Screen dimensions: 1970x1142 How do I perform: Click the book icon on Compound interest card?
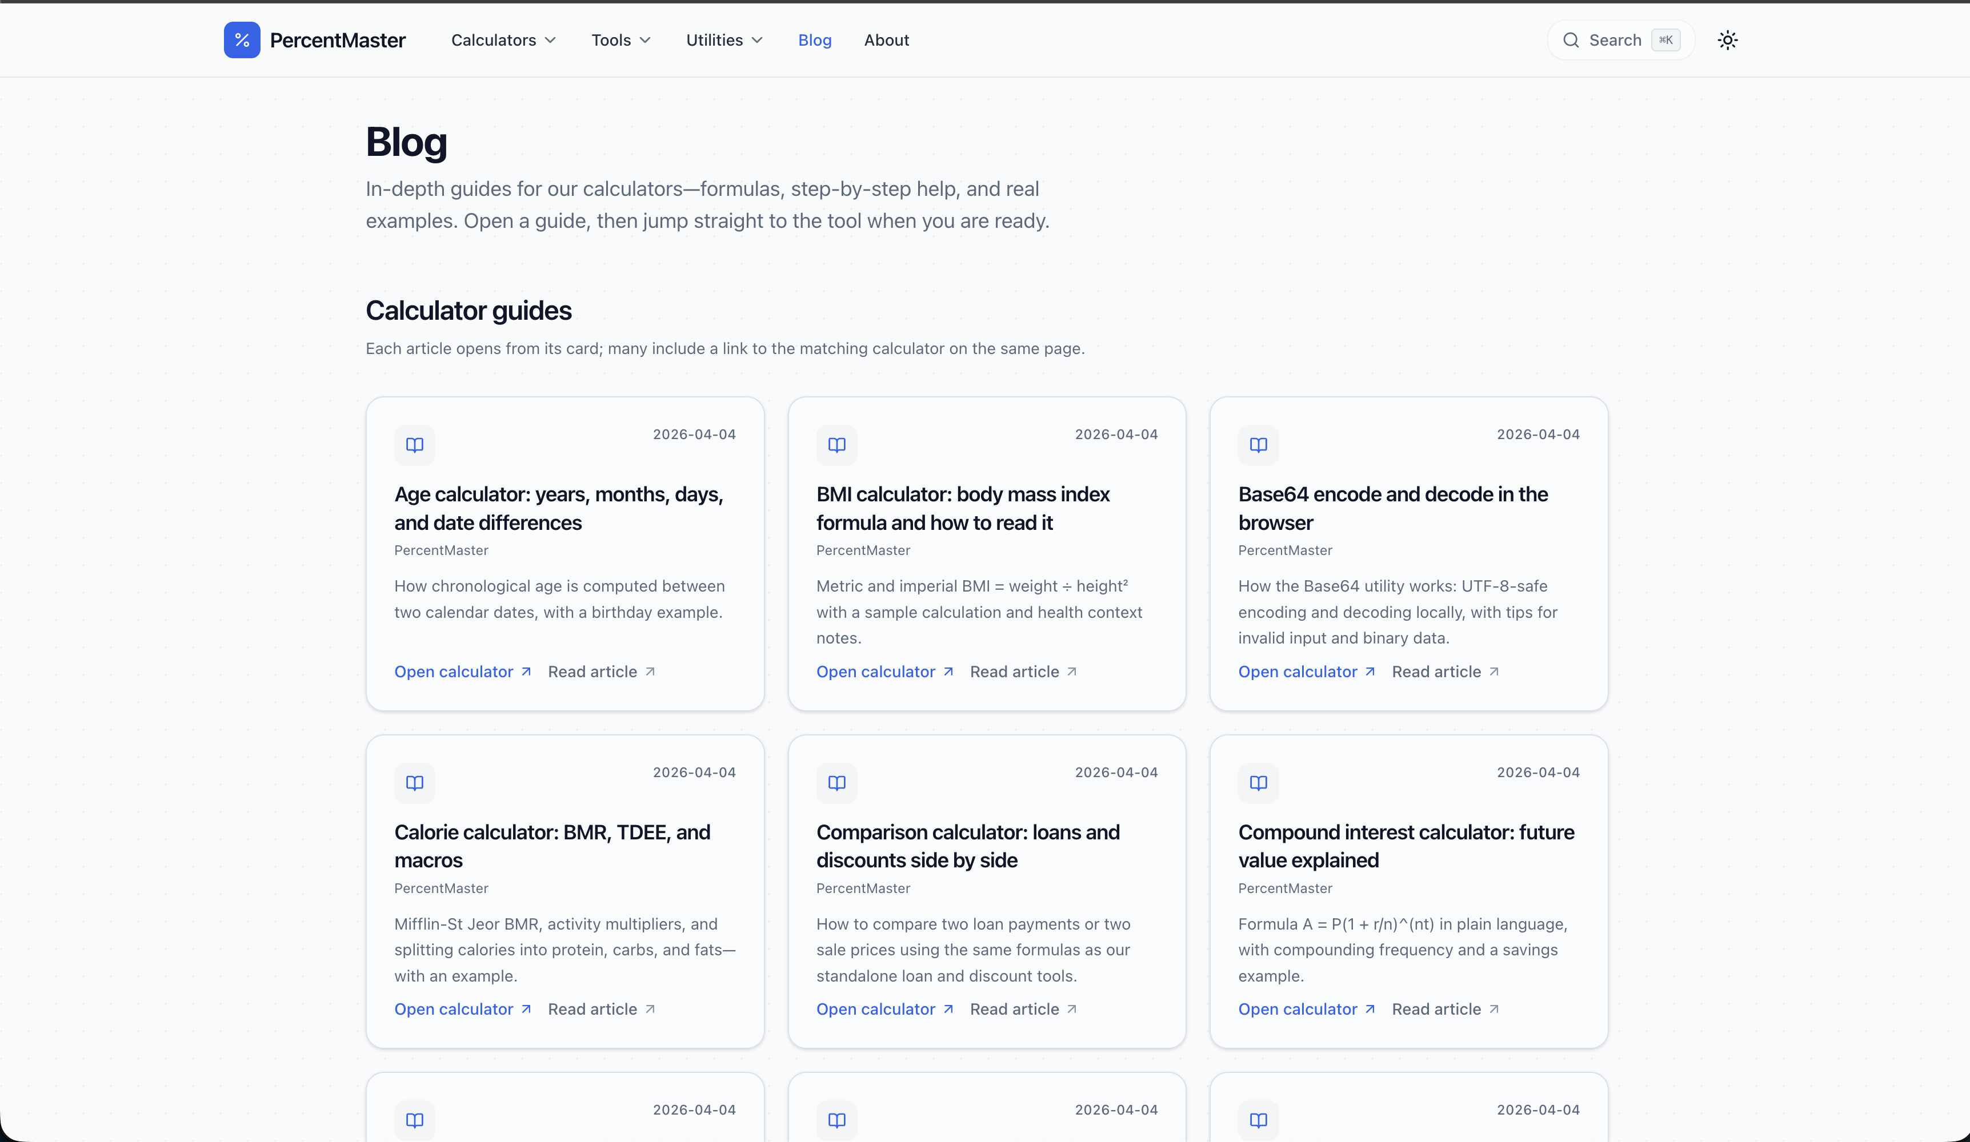tap(1258, 783)
